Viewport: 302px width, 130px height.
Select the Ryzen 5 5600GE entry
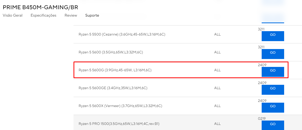(113, 88)
